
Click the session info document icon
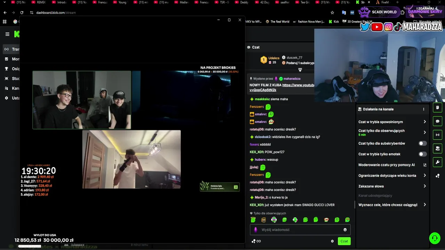tap(437, 108)
